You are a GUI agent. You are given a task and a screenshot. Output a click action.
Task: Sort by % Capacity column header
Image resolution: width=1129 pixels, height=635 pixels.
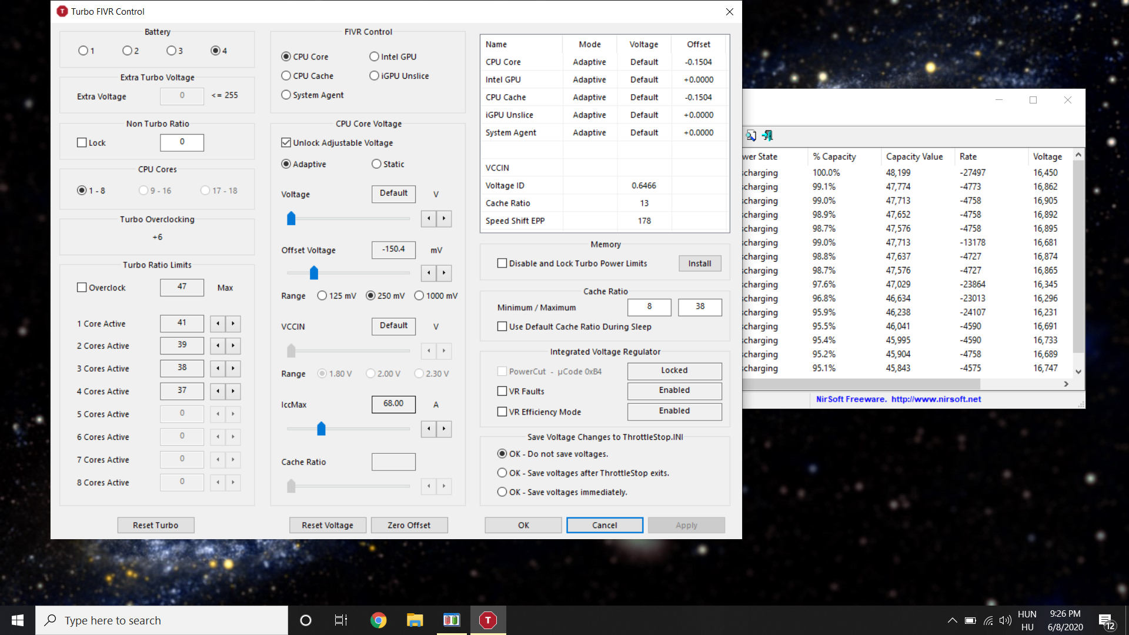[844, 156]
